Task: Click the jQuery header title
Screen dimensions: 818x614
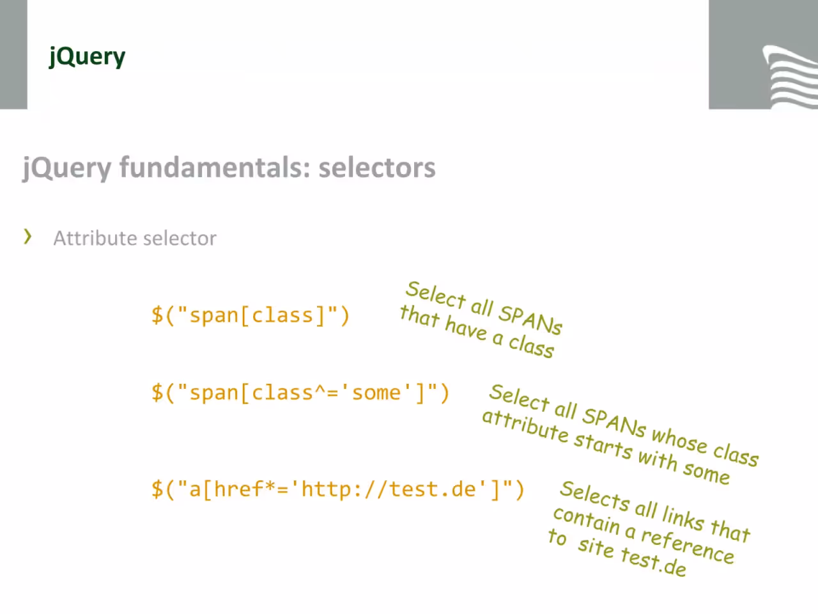Action: click(x=87, y=57)
